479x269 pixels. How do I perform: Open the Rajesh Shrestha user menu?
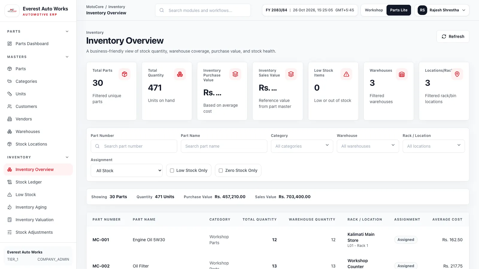pyautogui.click(x=442, y=10)
